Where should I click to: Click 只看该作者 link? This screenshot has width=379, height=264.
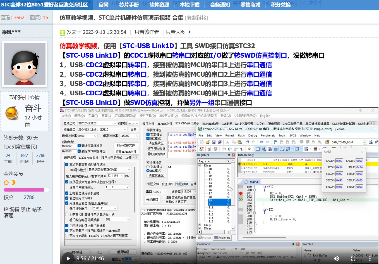(x=147, y=32)
